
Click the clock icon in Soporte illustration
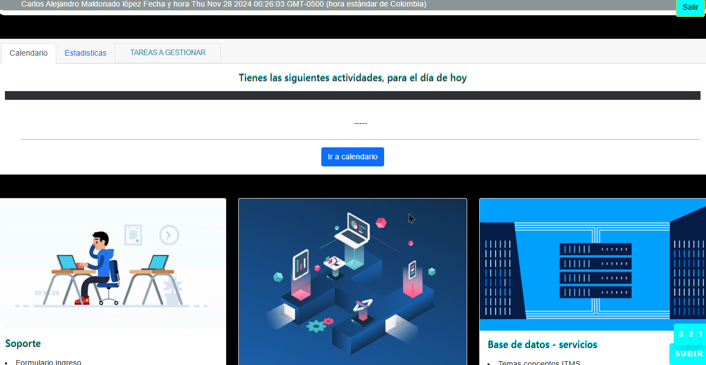169,235
